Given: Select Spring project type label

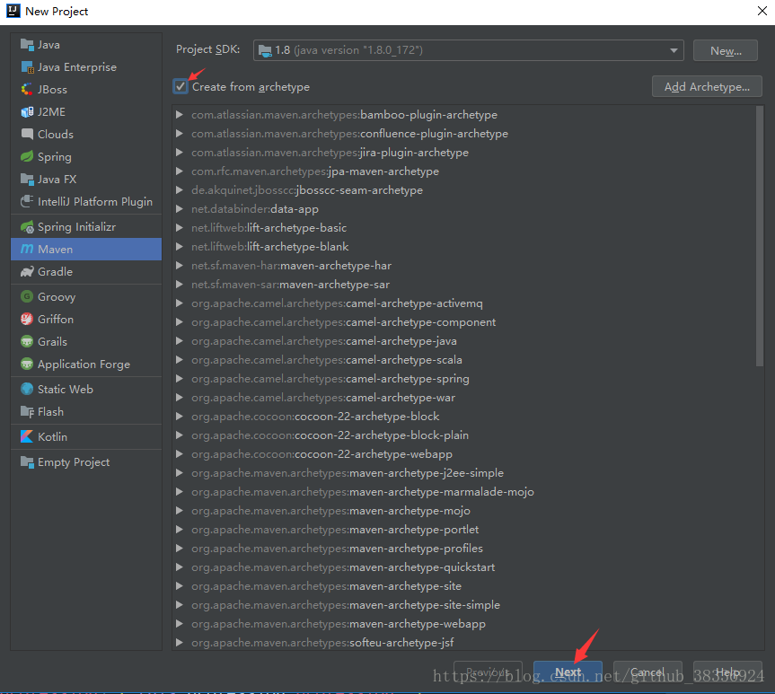Looking at the screenshot, I should (x=55, y=157).
